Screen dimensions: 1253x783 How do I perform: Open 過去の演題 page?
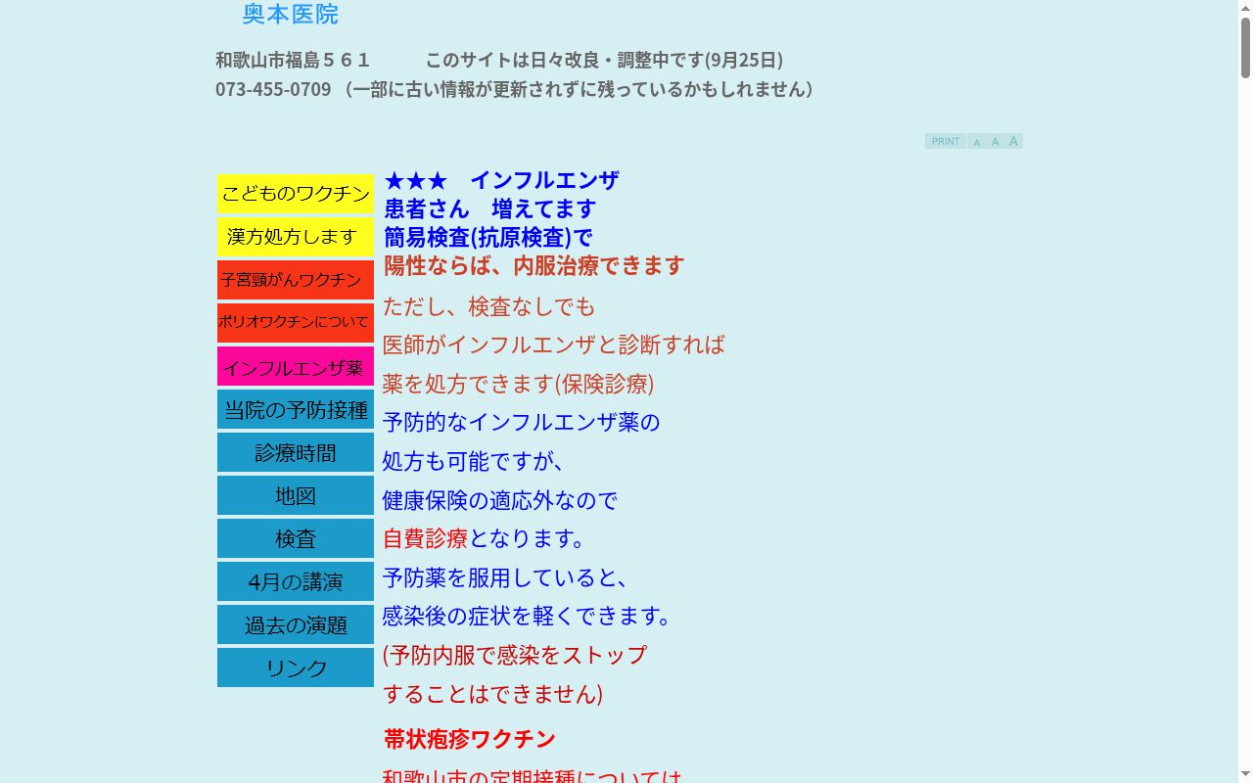296,624
